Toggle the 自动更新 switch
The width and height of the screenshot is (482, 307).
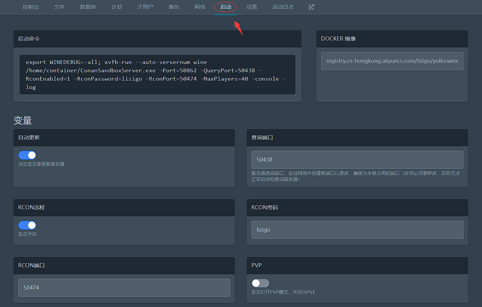[x=27, y=155]
